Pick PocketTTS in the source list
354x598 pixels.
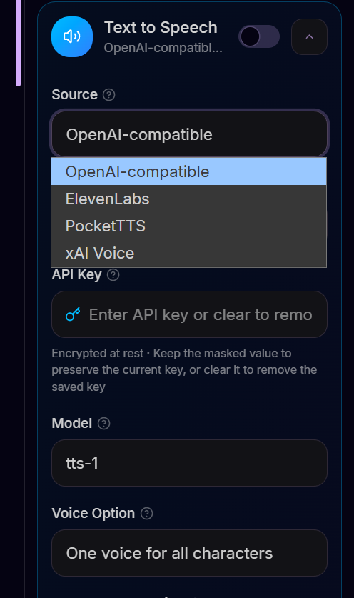[x=188, y=226]
